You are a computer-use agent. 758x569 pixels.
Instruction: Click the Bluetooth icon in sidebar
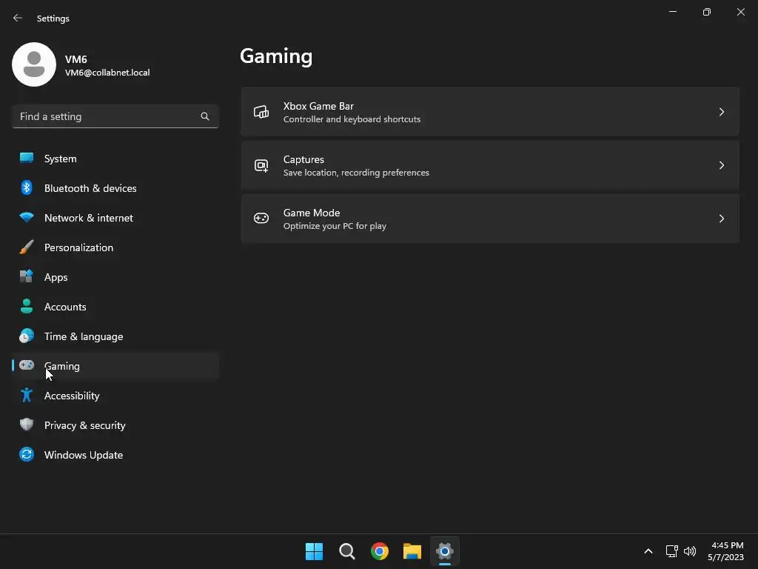tap(27, 187)
